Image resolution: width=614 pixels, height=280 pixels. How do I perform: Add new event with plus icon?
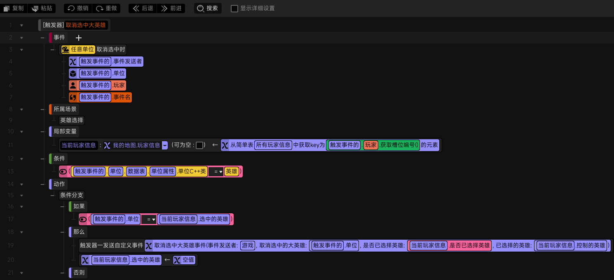click(x=79, y=37)
